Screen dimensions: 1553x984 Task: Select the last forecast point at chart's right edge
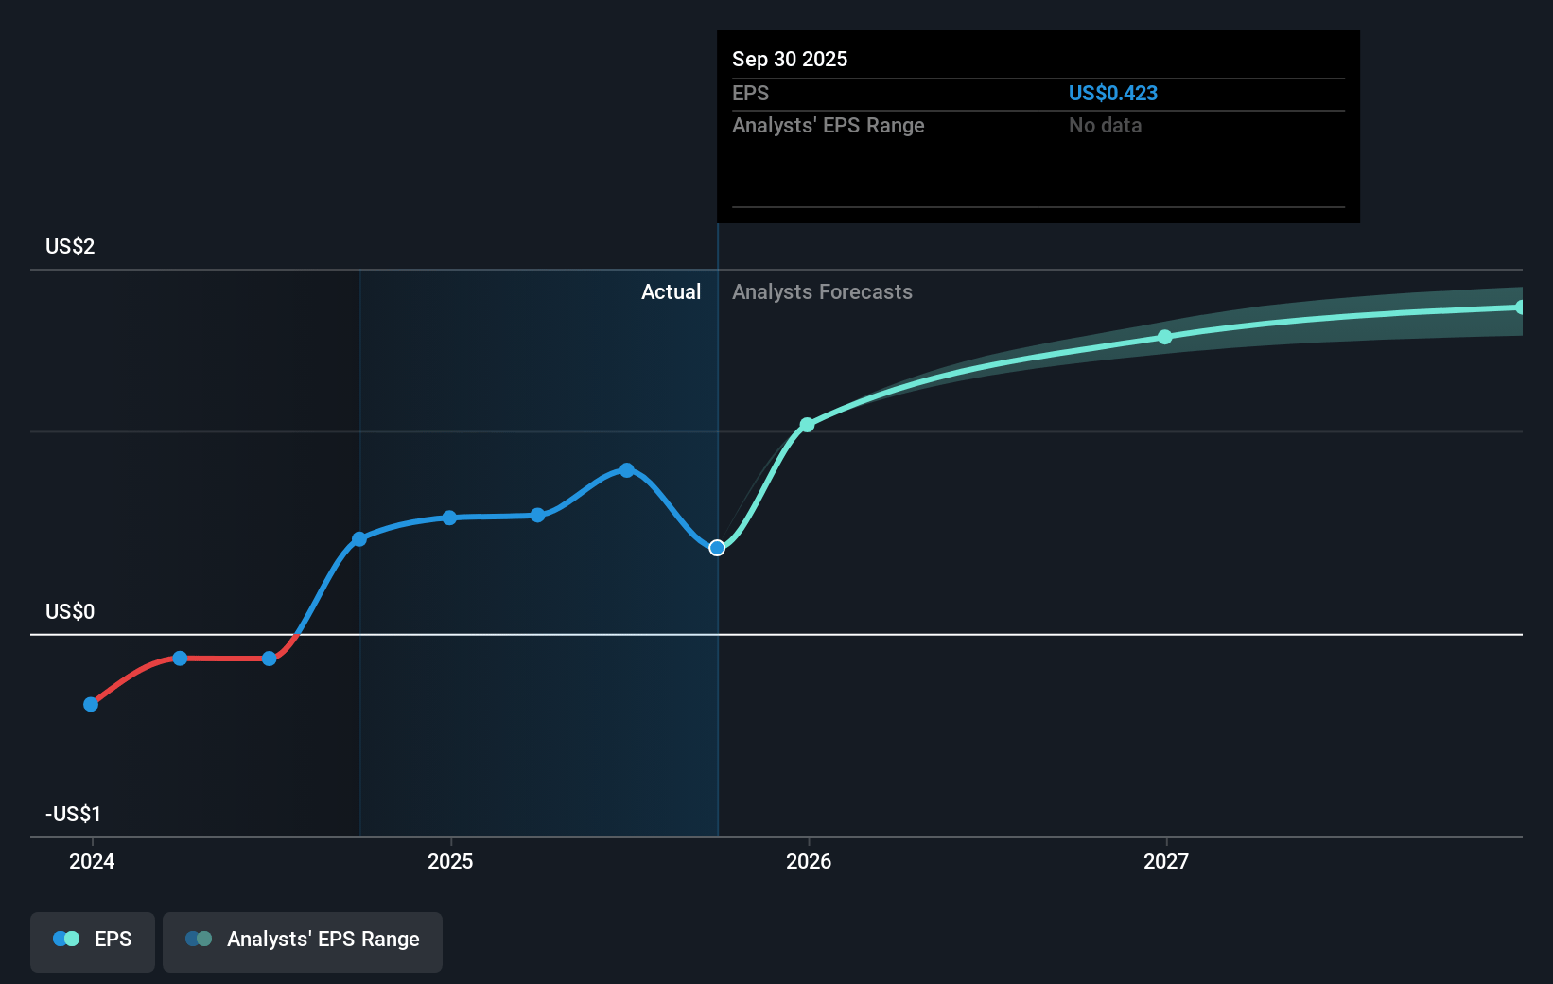tap(1520, 307)
